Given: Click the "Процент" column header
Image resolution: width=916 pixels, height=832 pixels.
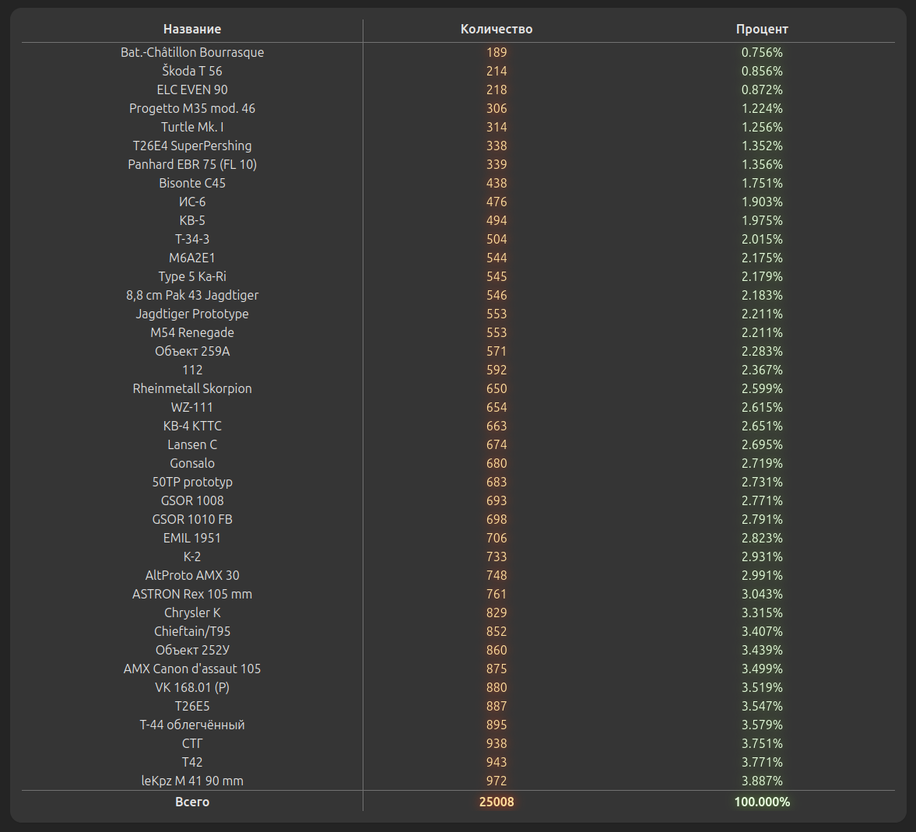Looking at the screenshot, I should click(762, 30).
